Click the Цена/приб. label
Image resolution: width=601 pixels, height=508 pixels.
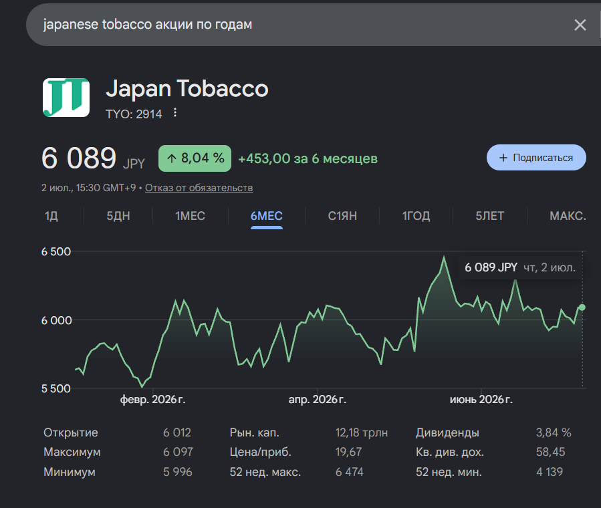[261, 452]
